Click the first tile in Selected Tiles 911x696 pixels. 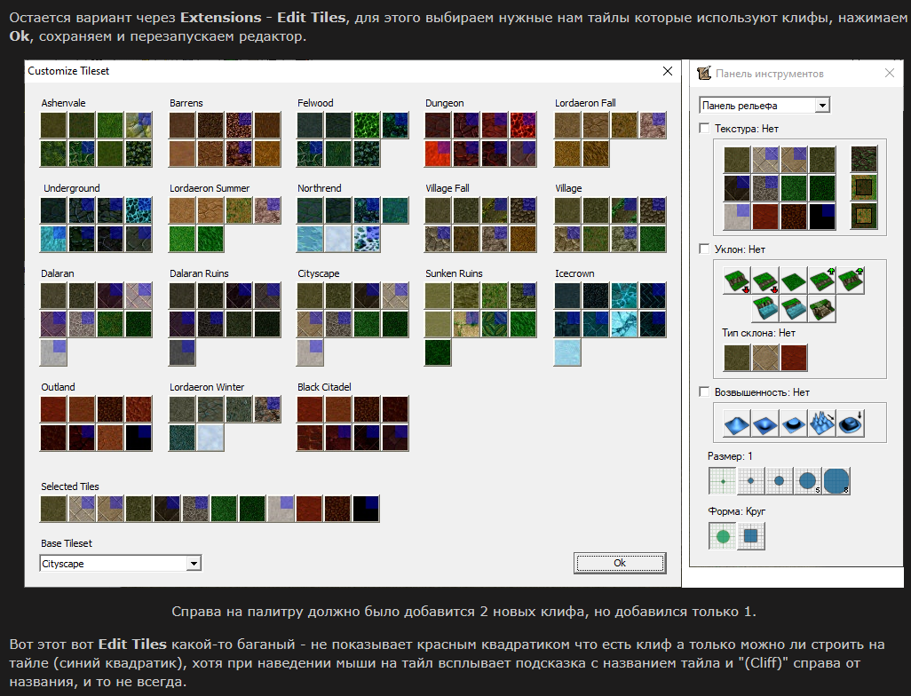click(53, 509)
